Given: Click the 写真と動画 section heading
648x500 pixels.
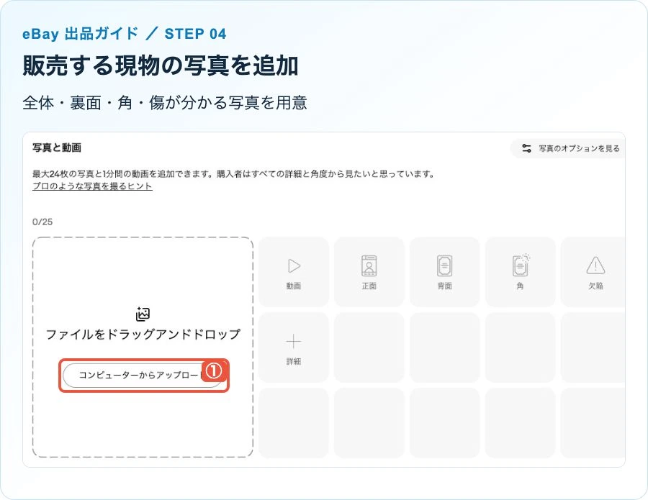Looking at the screenshot, I should 57,147.
